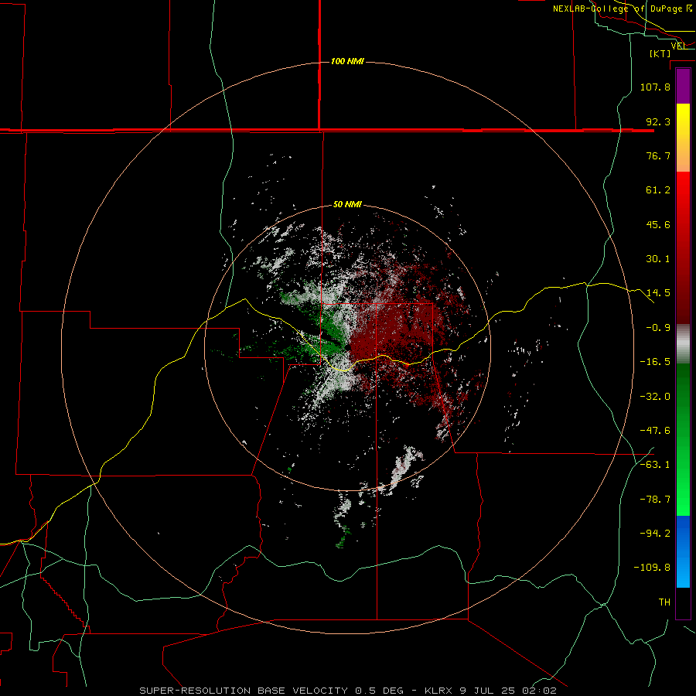Screen dimensions: 696x696
Task: Click the 61.2 scale value
Action: tap(658, 190)
